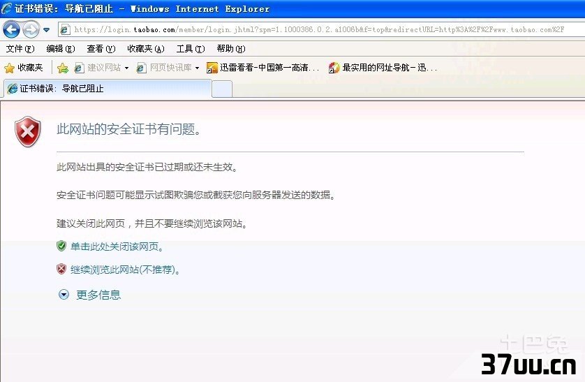Screen dimensions: 585x382
Task: Click the 建议网站 IE page icon
Action: click(x=79, y=68)
